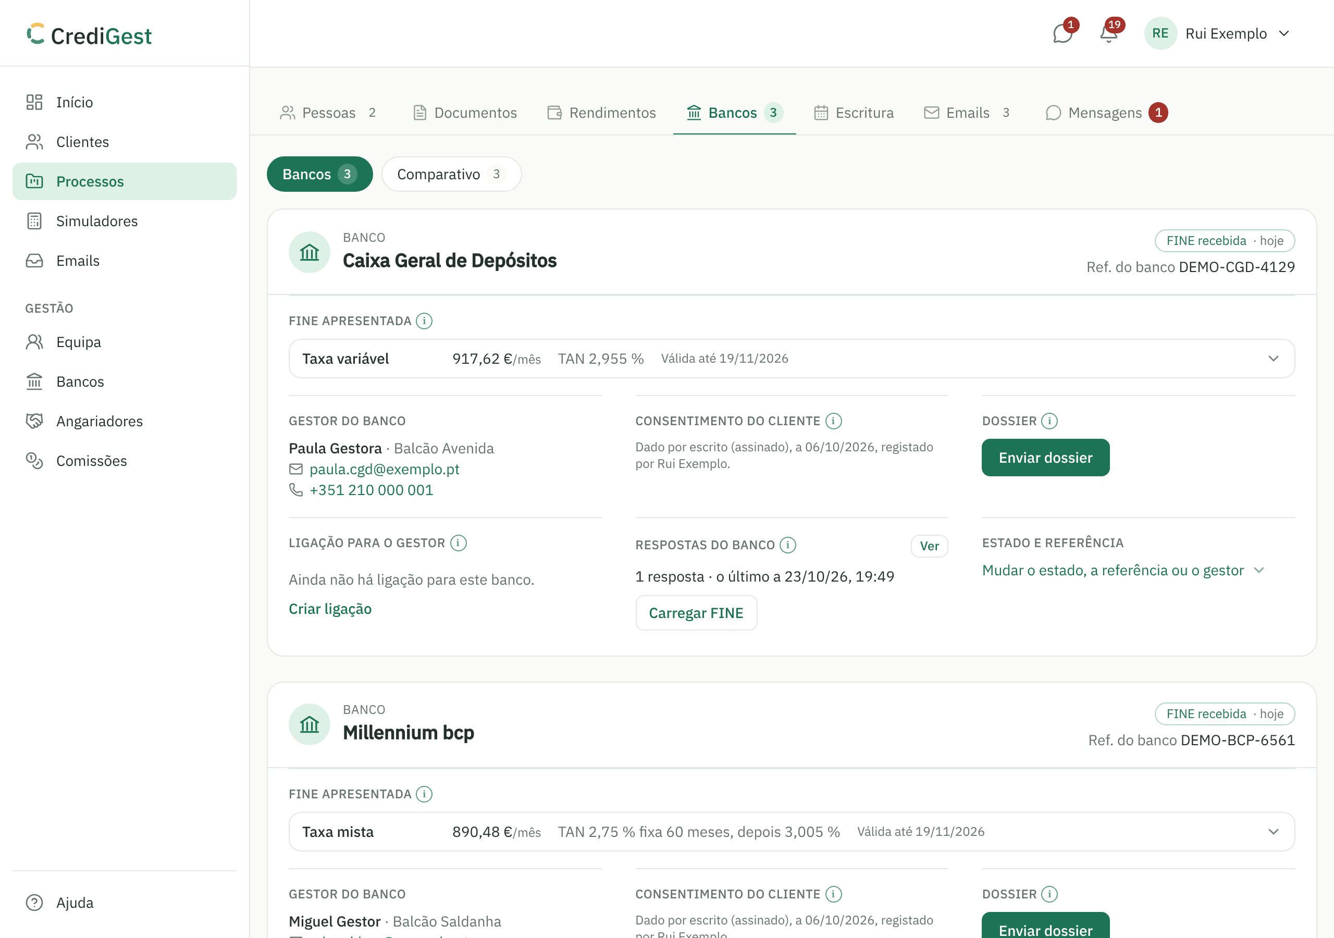This screenshot has height=938, width=1334.
Task: Click info icon beside Respostas do Banco
Action: pyautogui.click(x=788, y=545)
